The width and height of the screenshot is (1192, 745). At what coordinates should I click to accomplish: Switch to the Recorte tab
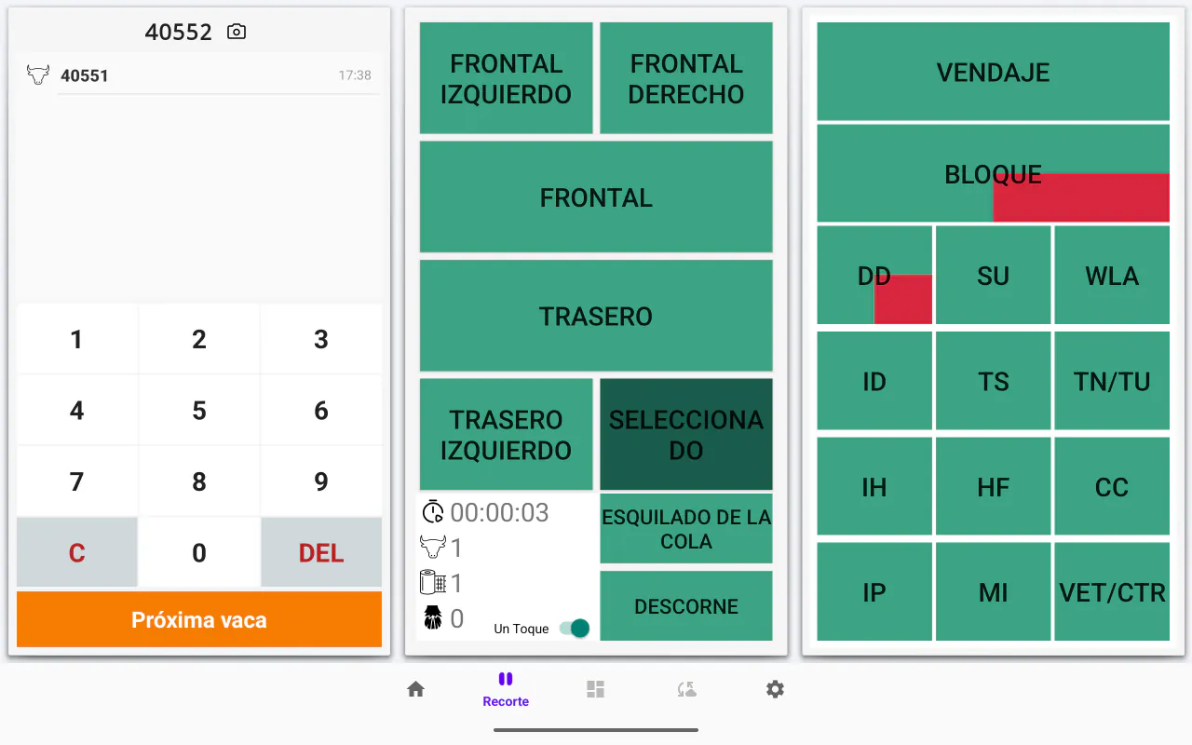click(x=506, y=690)
